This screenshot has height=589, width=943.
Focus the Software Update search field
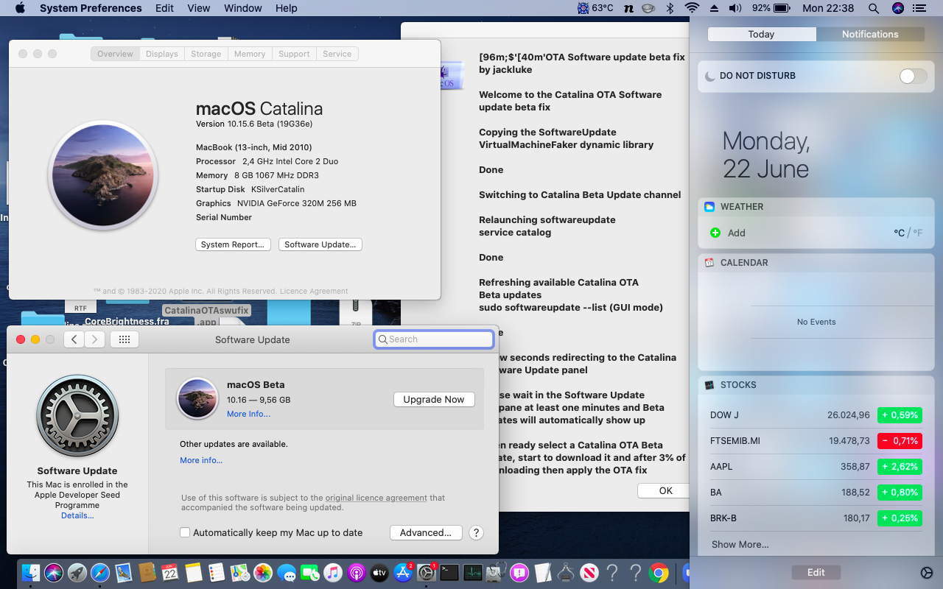pyautogui.click(x=434, y=339)
